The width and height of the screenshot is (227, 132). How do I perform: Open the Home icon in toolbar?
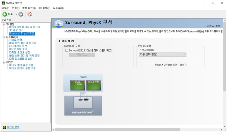[30, 14]
